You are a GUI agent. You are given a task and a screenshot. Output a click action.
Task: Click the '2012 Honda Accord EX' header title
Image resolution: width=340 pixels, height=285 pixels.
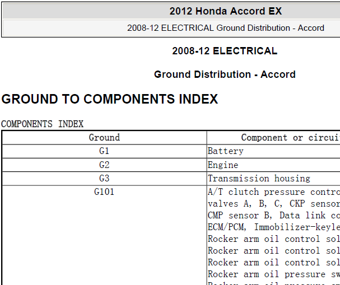(x=226, y=11)
